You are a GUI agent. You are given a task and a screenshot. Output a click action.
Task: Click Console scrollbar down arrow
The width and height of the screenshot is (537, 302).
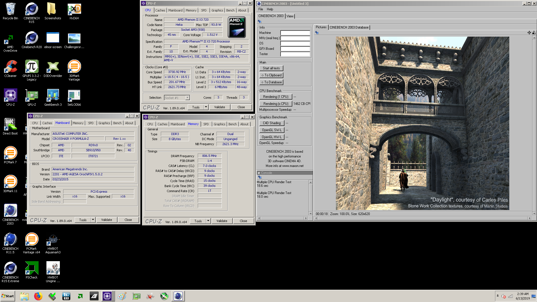(310, 214)
